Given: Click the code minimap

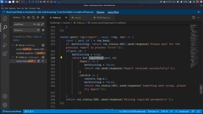Looking at the screenshot, I should pyautogui.click(x=194, y=46).
